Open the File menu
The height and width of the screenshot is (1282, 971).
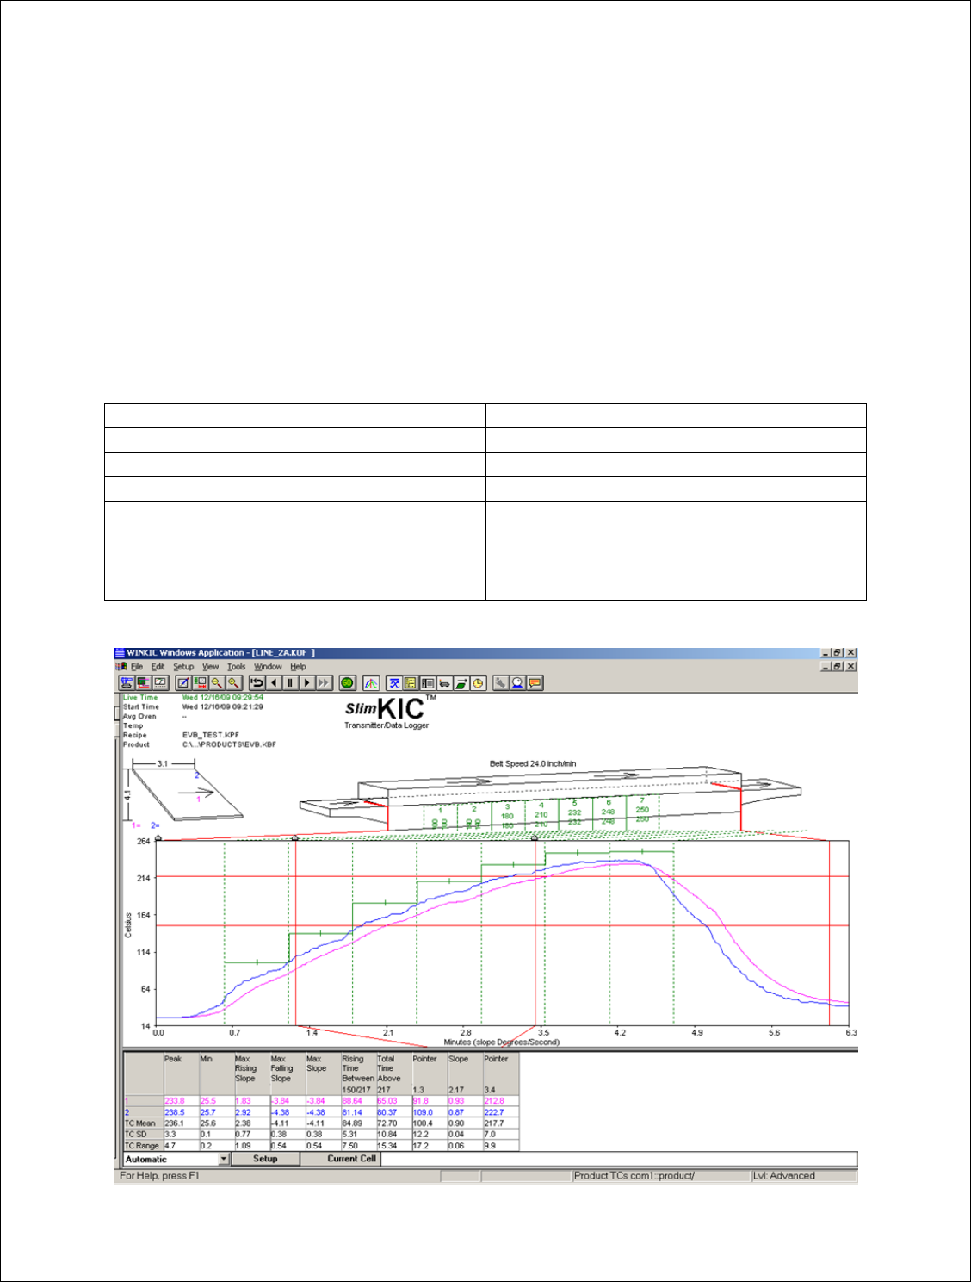[x=136, y=667]
